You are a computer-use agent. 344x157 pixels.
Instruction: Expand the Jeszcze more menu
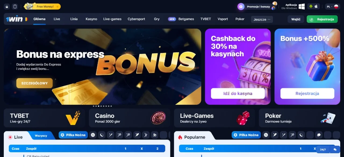[x=262, y=19]
